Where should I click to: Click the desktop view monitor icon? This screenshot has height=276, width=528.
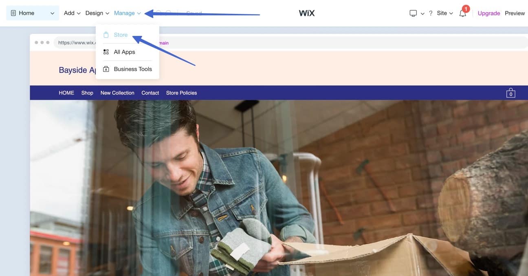coord(413,13)
